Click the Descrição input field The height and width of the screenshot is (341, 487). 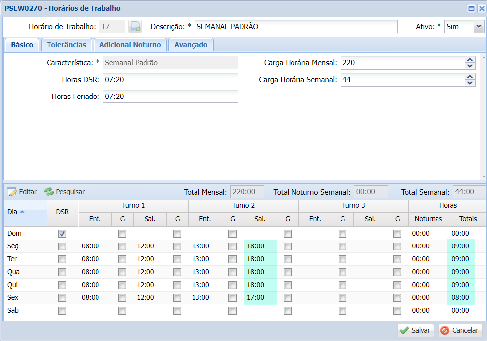(x=296, y=27)
